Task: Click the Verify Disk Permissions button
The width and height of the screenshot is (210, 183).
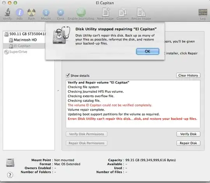Action: pos(86,134)
